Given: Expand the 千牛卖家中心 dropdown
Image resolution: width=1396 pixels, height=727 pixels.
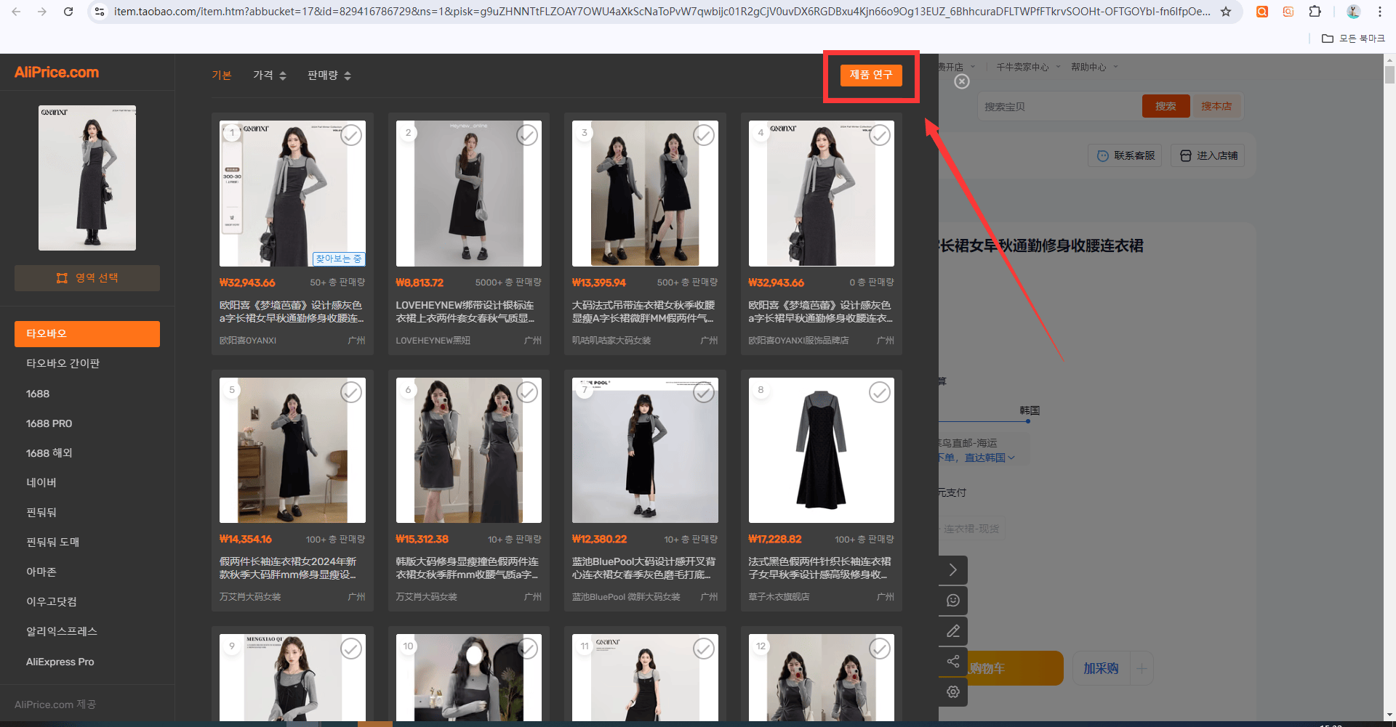Looking at the screenshot, I should [1028, 67].
